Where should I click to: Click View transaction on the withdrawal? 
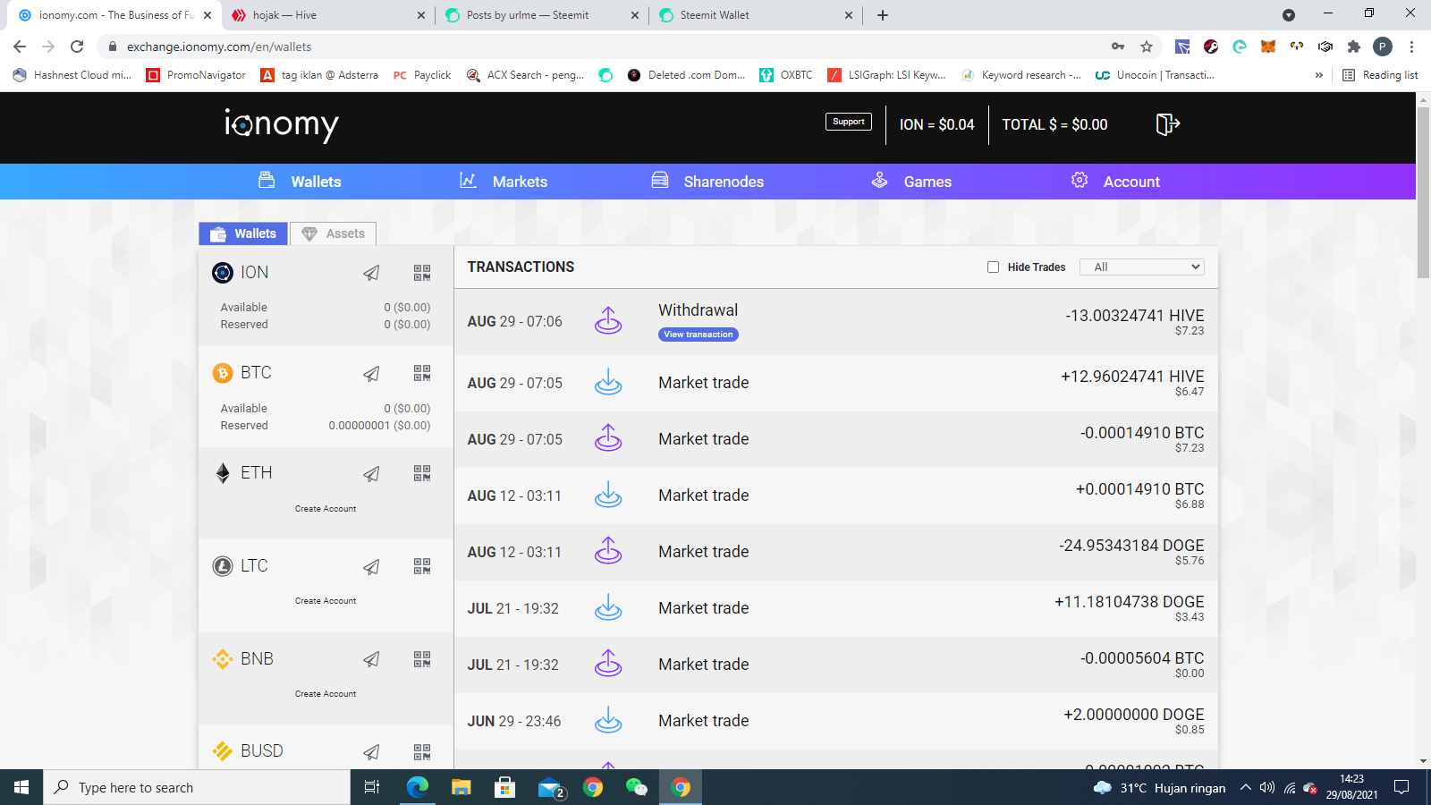[699, 335]
